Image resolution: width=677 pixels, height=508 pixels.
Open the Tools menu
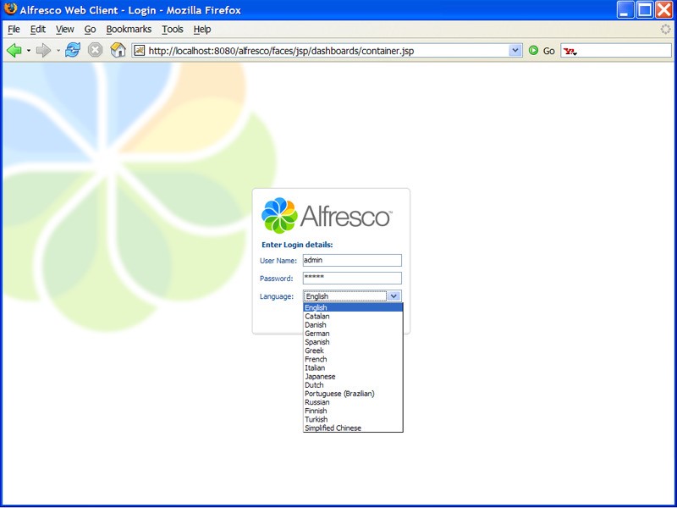tap(173, 28)
